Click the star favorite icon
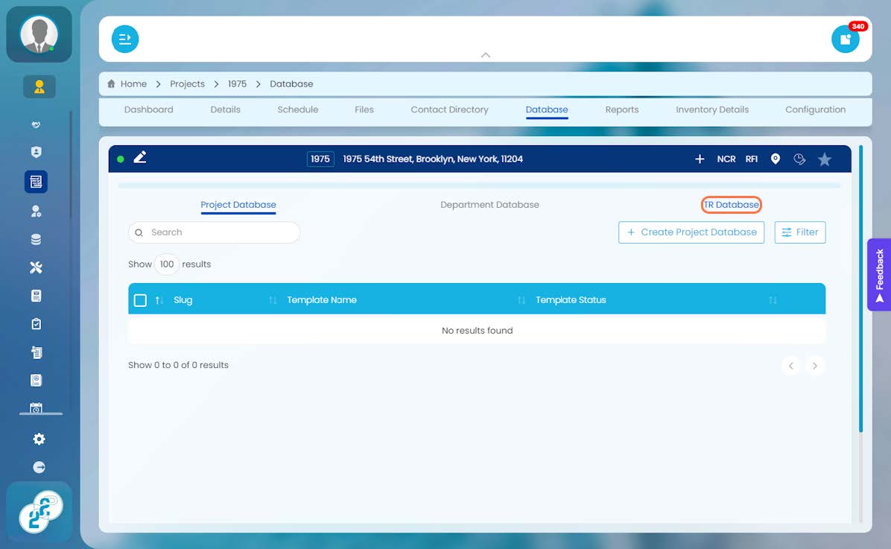The width and height of the screenshot is (891, 549). tap(824, 159)
